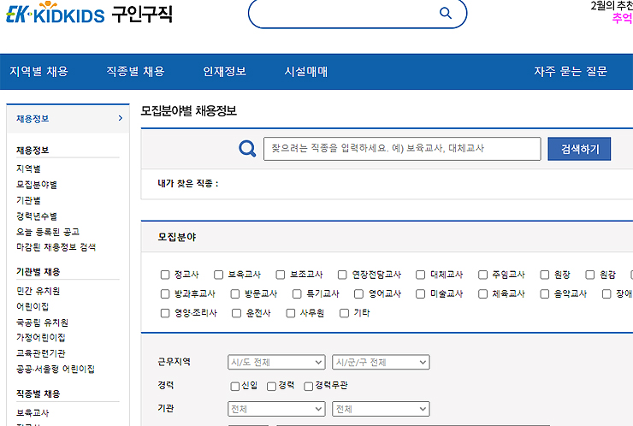The image size is (633, 426).
Task: Open 보육교사 link under 직종별 채용
Action: click(33, 412)
